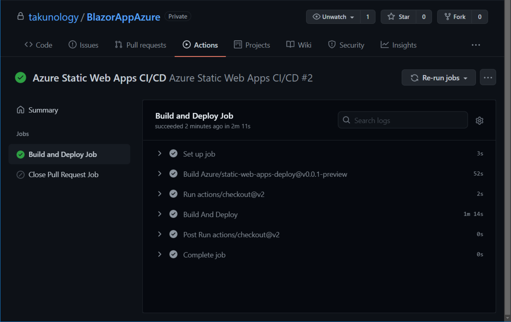Click the Summary home icon
Image resolution: width=511 pixels, height=322 pixels.
click(x=20, y=110)
